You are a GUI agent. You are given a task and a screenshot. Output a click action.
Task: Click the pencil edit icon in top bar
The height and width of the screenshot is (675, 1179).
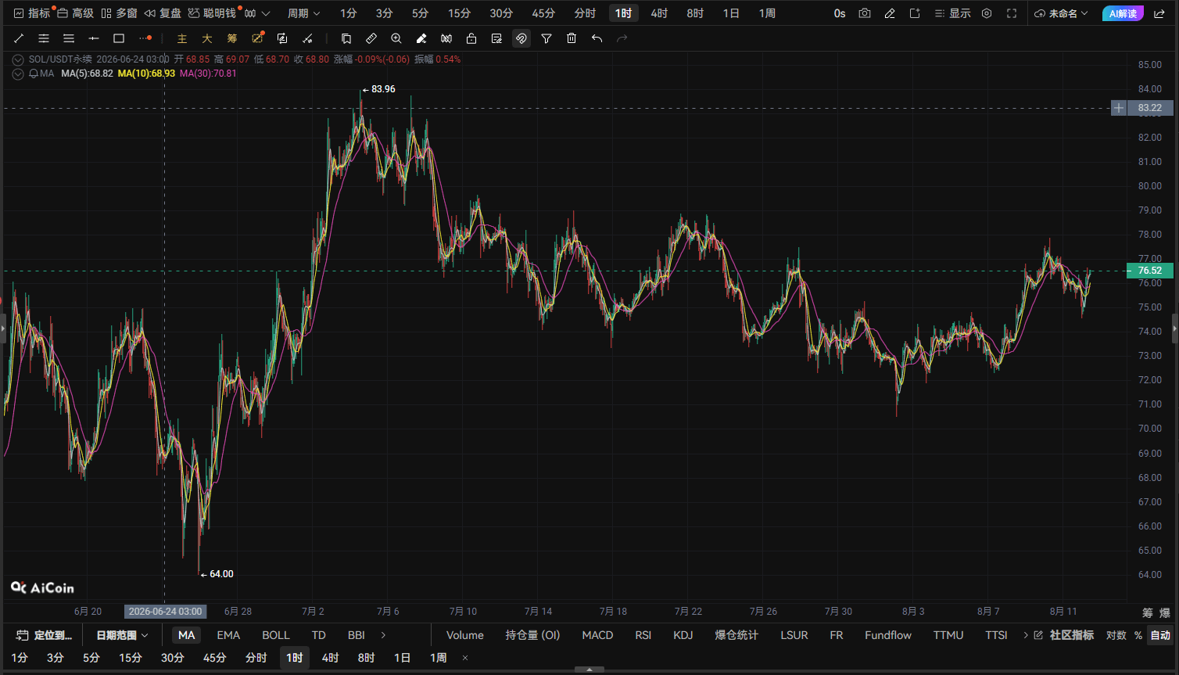[x=890, y=13]
